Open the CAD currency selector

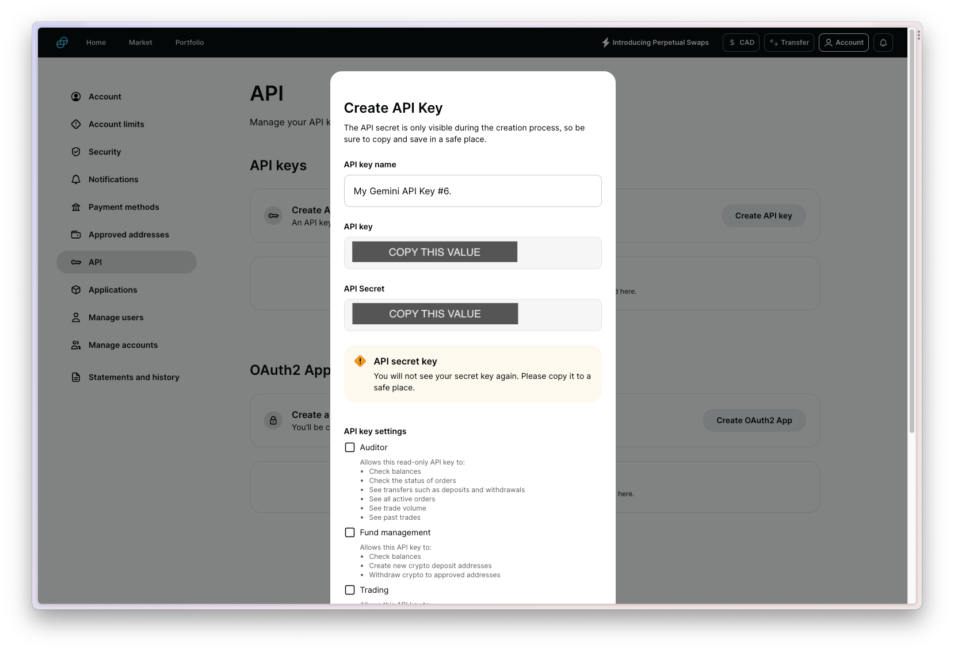(741, 43)
